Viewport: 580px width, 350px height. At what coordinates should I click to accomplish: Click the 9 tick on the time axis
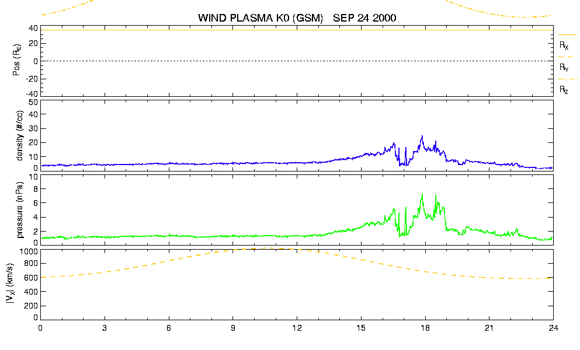point(233,328)
